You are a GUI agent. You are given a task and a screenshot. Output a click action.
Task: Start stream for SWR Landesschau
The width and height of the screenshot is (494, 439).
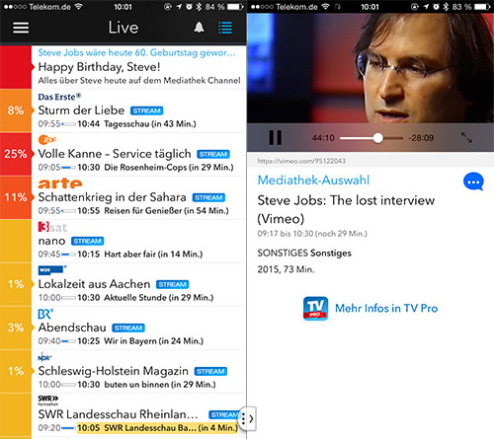[x=224, y=414]
